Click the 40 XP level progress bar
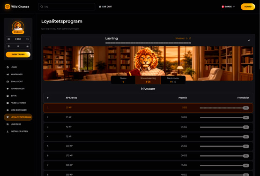Viewport: 260px width, 176px height. point(224,127)
